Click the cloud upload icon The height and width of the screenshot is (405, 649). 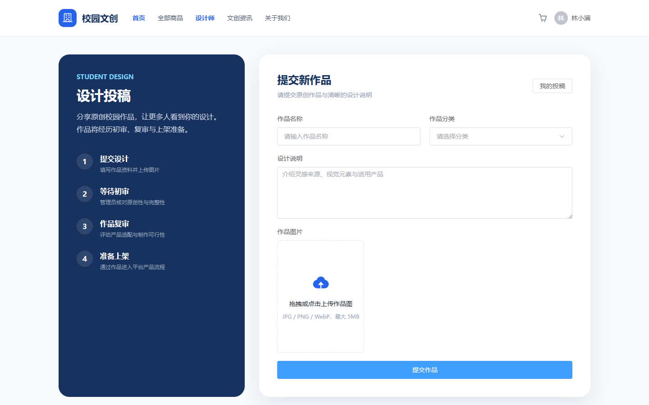coord(321,283)
